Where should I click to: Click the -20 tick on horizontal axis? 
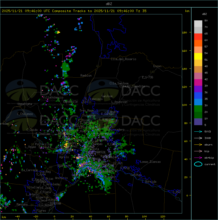pyautogui.click(x=36, y=217)
